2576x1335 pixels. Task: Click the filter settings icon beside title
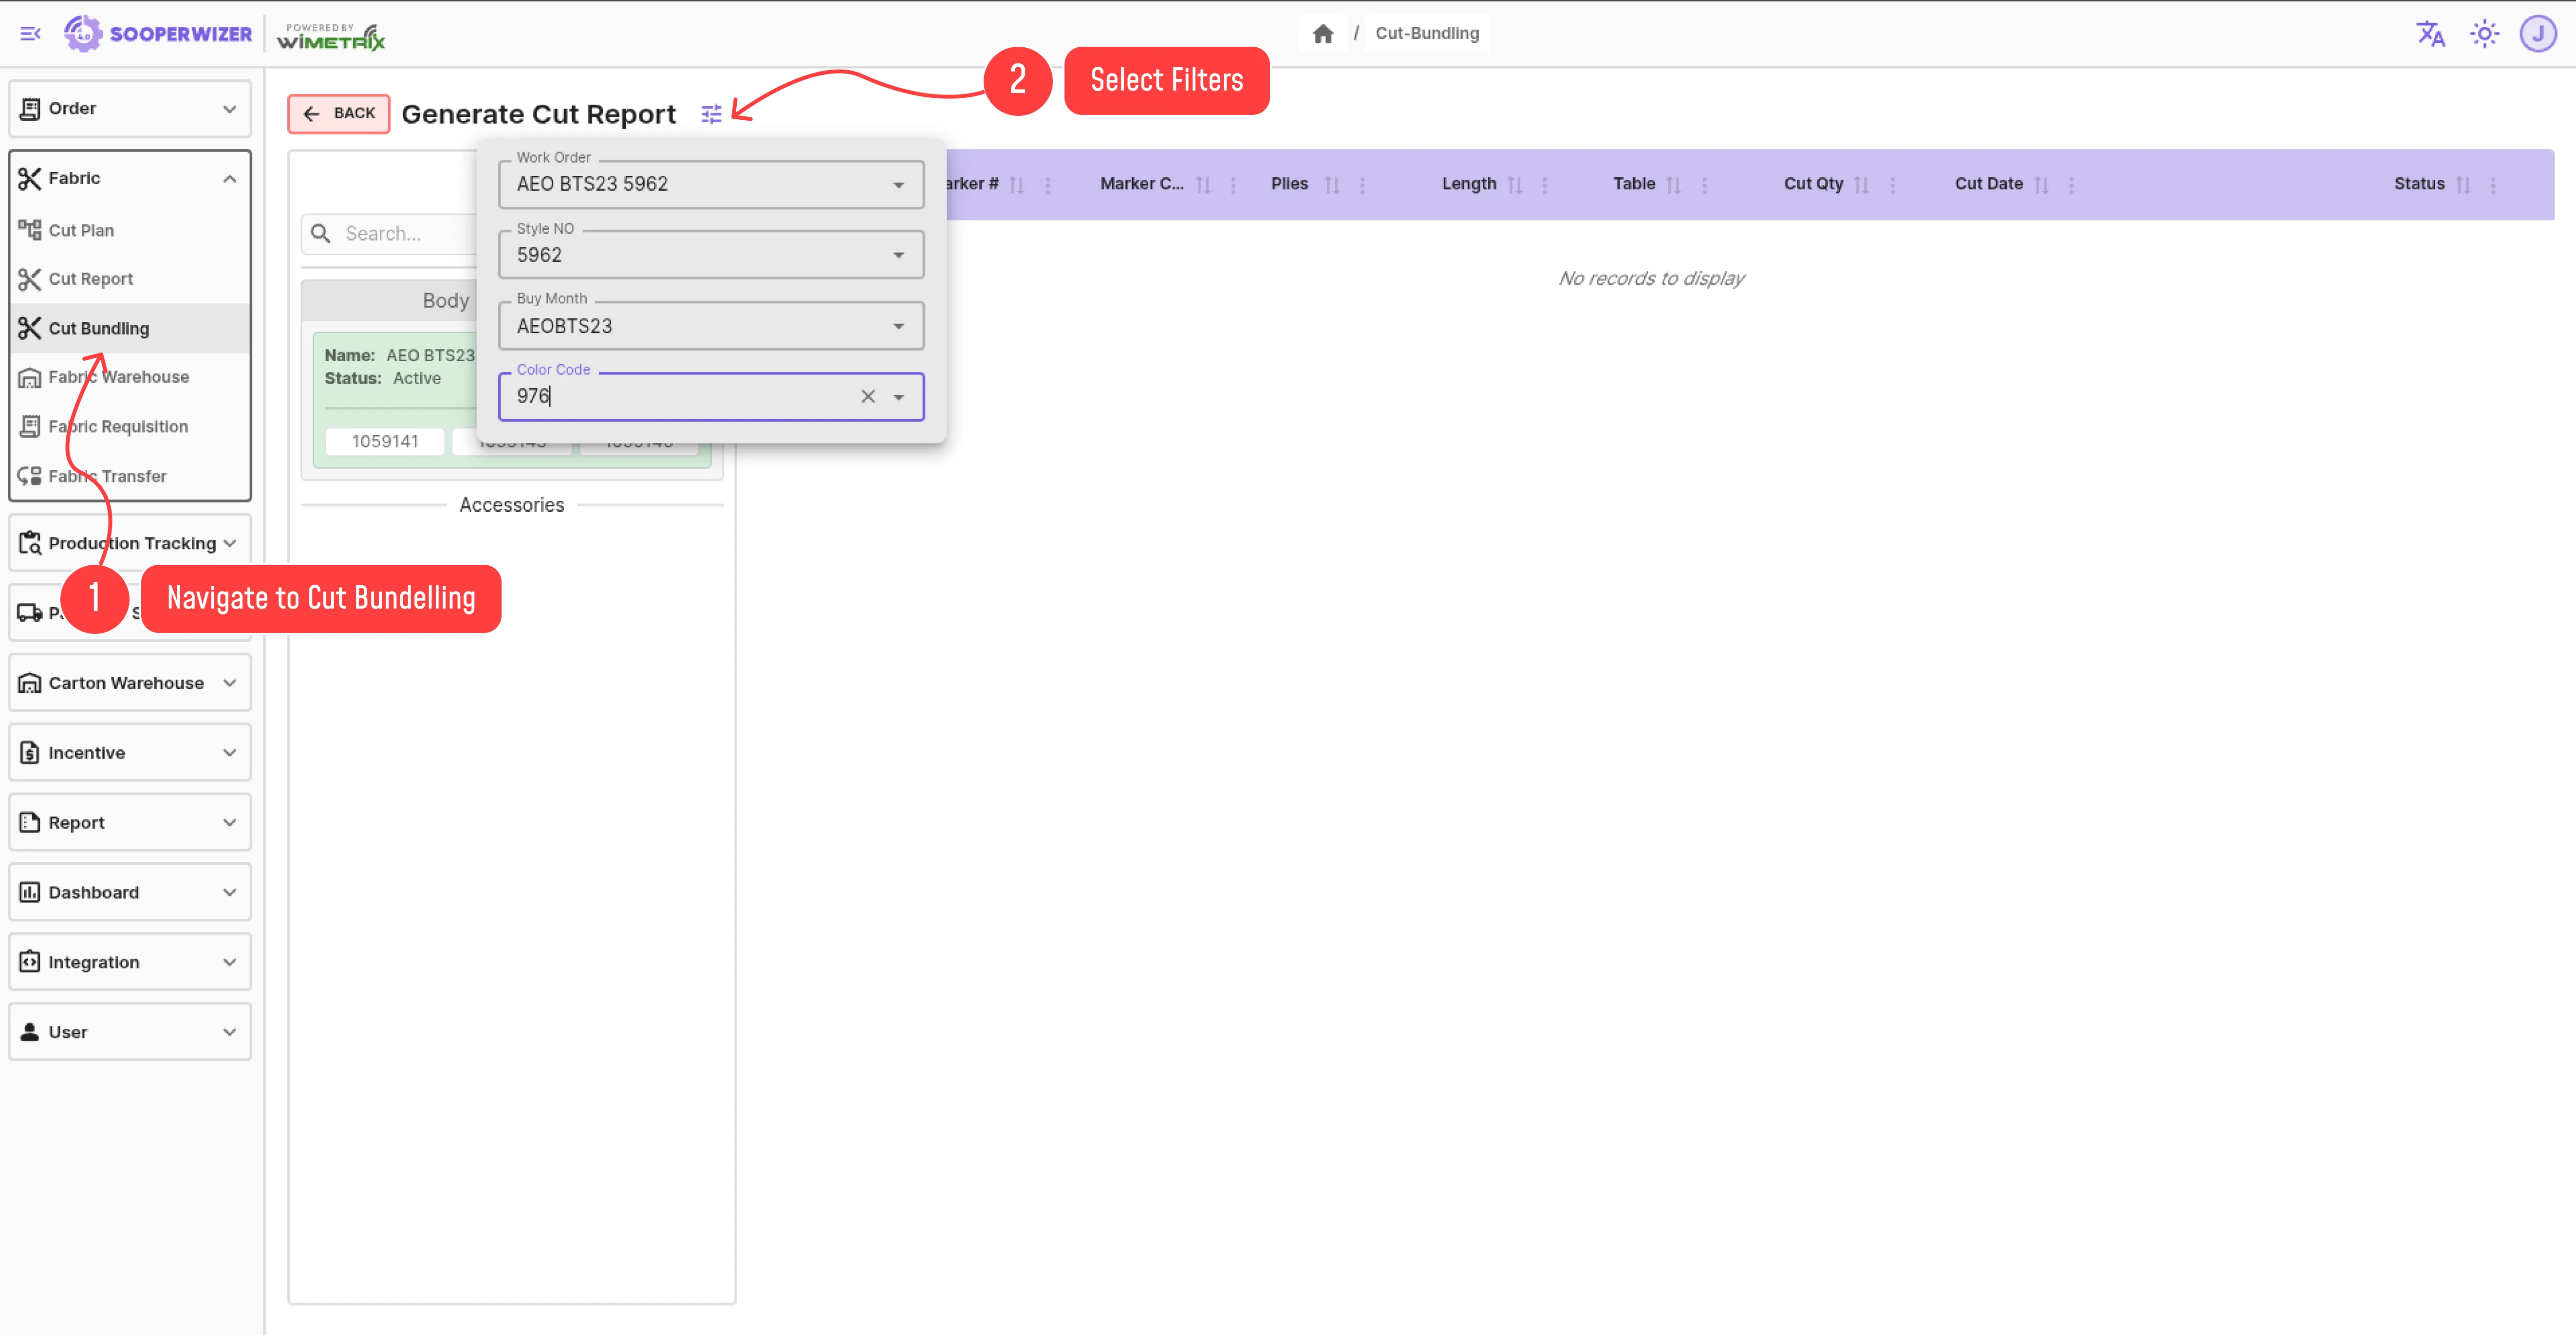click(x=711, y=114)
